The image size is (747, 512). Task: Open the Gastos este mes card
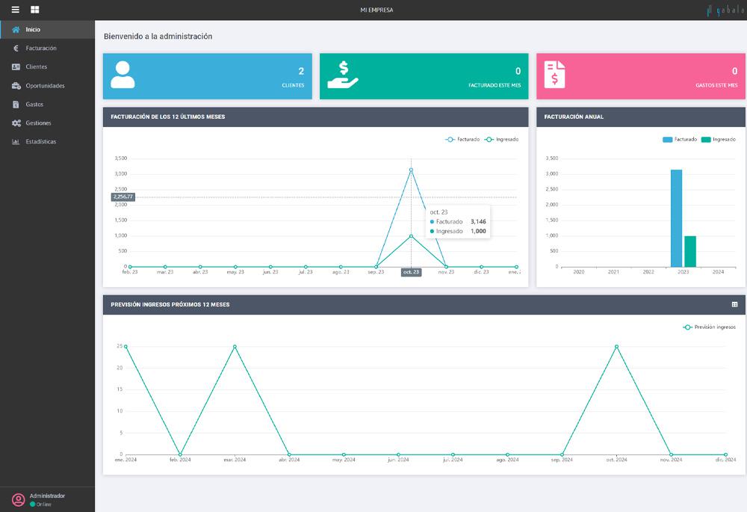tap(641, 76)
